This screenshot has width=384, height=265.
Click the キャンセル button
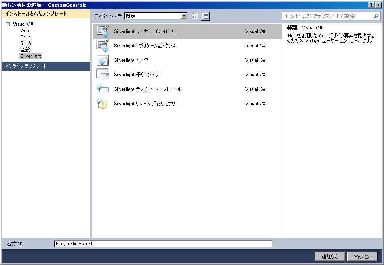(362, 256)
